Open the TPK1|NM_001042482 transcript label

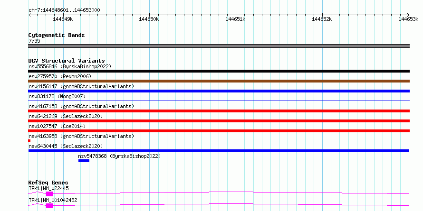point(53,200)
